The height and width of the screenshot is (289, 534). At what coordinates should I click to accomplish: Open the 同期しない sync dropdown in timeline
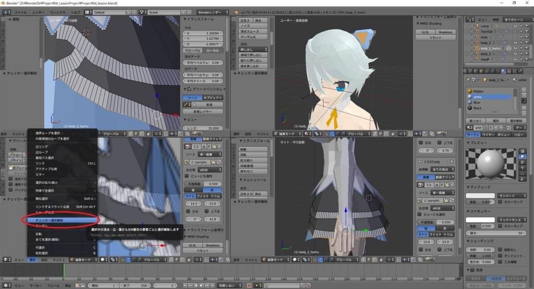tap(229, 285)
